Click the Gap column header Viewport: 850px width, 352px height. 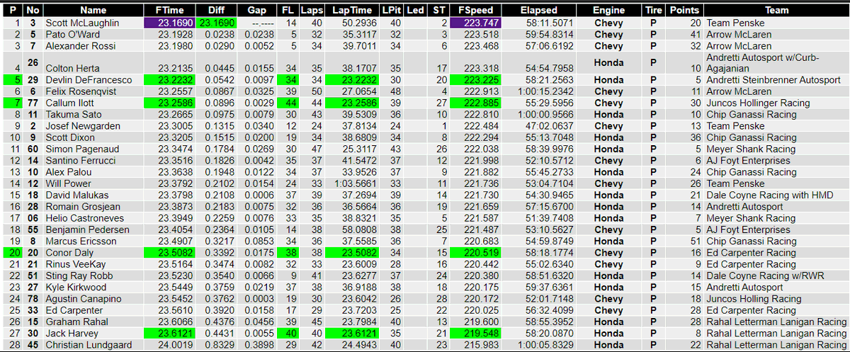click(256, 11)
